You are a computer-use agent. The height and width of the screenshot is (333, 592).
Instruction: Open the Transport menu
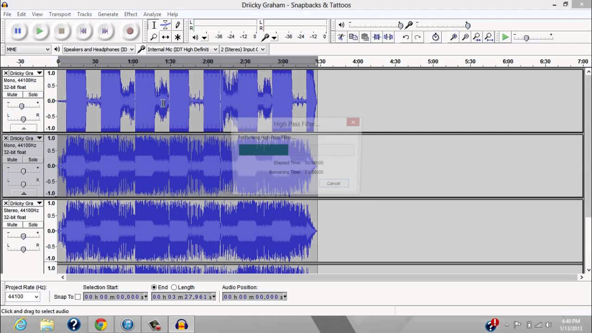point(60,14)
